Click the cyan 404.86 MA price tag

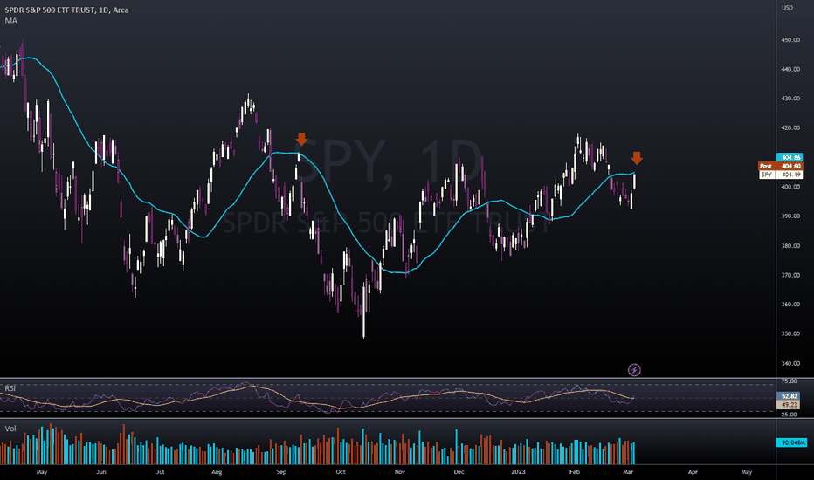pos(789,157)
